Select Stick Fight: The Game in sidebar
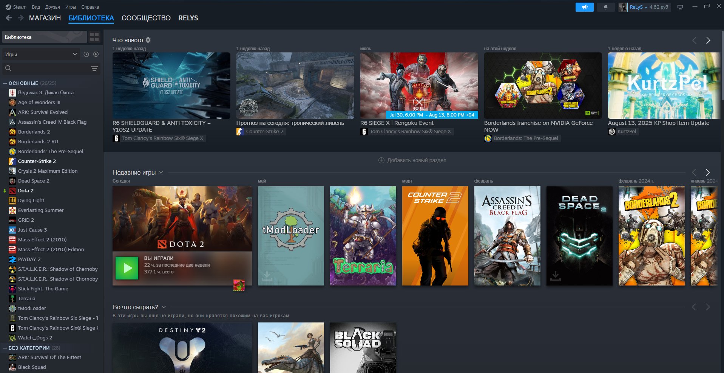Image resolution: width=724 pixels, height=373 pixels. [43, 289]
